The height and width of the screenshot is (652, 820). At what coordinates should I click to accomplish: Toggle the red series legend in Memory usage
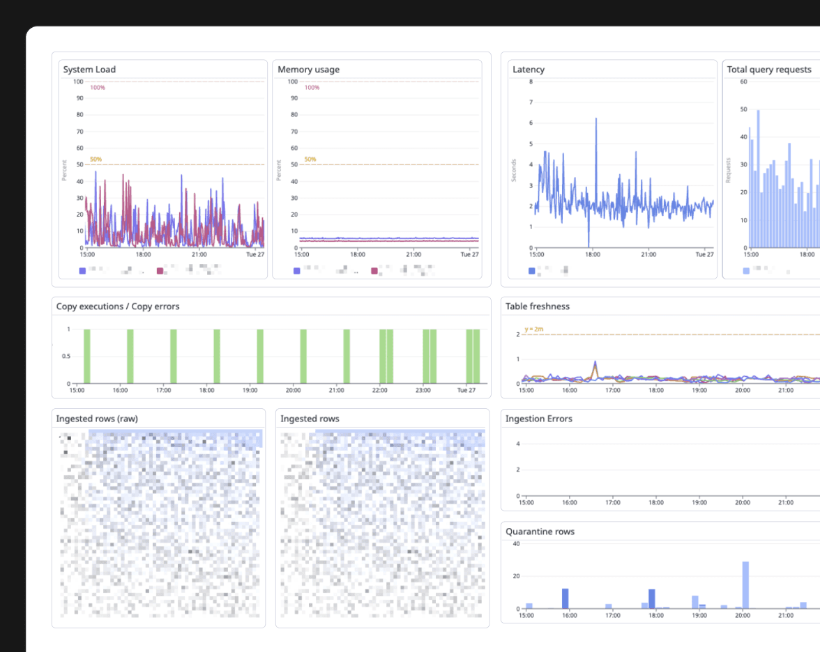374,270
